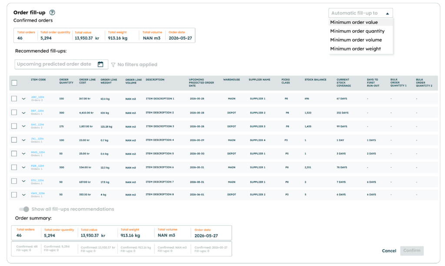Sort by Days to First Run-out header

373,83
